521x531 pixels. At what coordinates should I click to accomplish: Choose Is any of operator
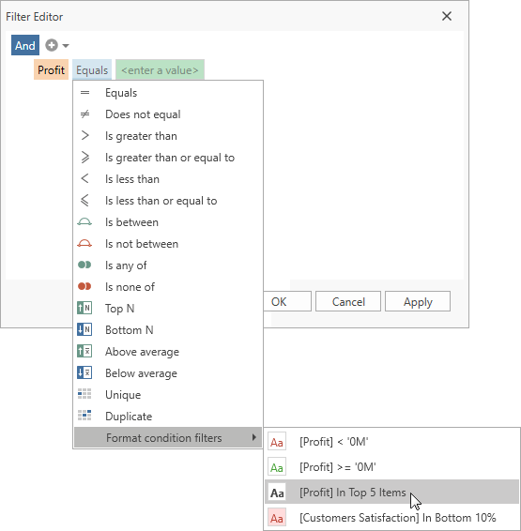coord(168,265)
